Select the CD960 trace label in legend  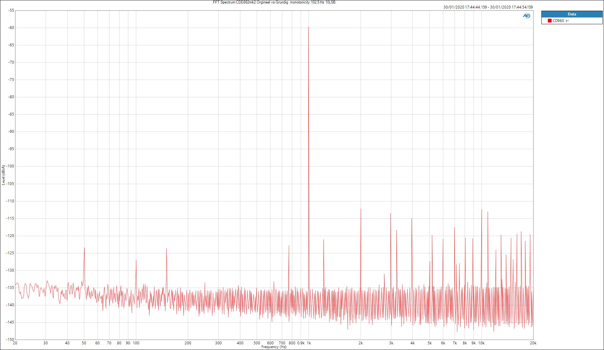[x=559, y=21]
